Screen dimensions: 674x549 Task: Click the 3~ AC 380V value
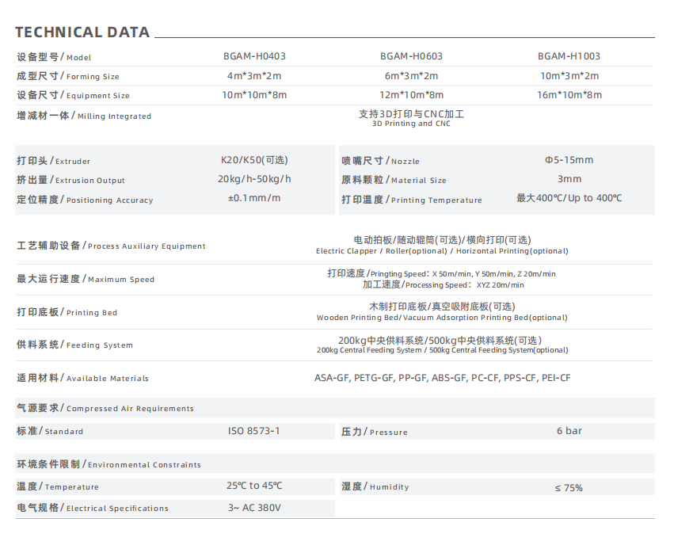tap(254, 508)
